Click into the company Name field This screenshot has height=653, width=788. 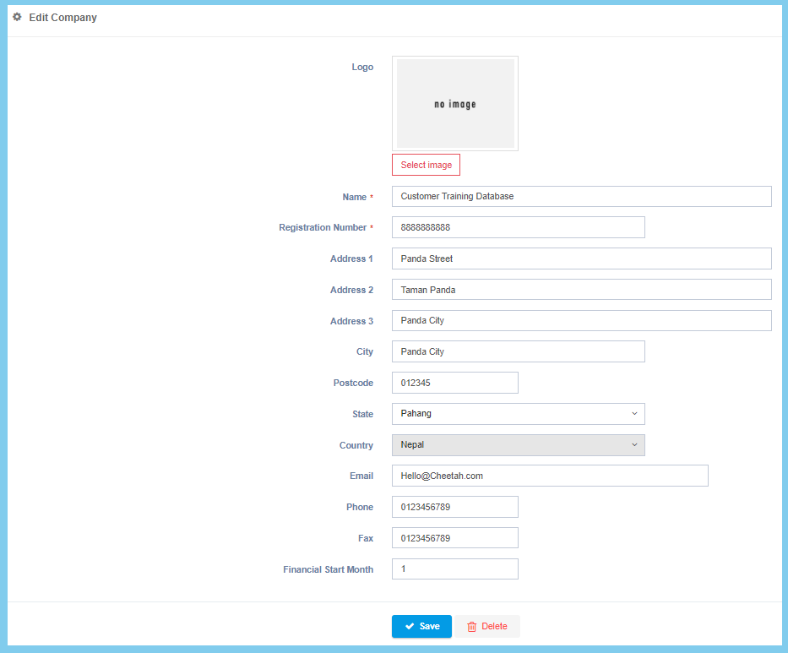[581, 196]
